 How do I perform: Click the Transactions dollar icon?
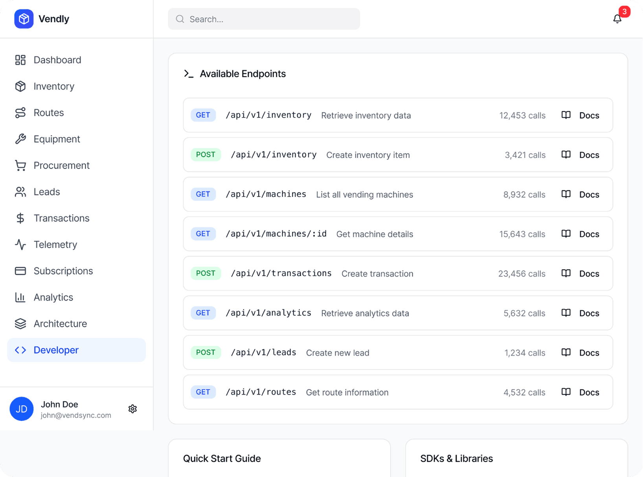(20, 218)
